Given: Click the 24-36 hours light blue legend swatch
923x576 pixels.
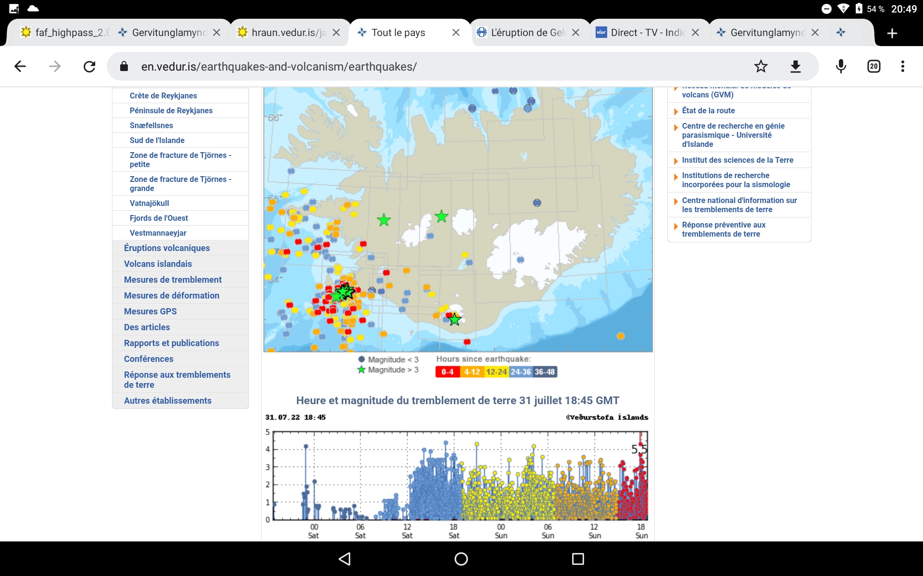Looking at the screenshot, I should pyautogui.click(x=521, y=372).
